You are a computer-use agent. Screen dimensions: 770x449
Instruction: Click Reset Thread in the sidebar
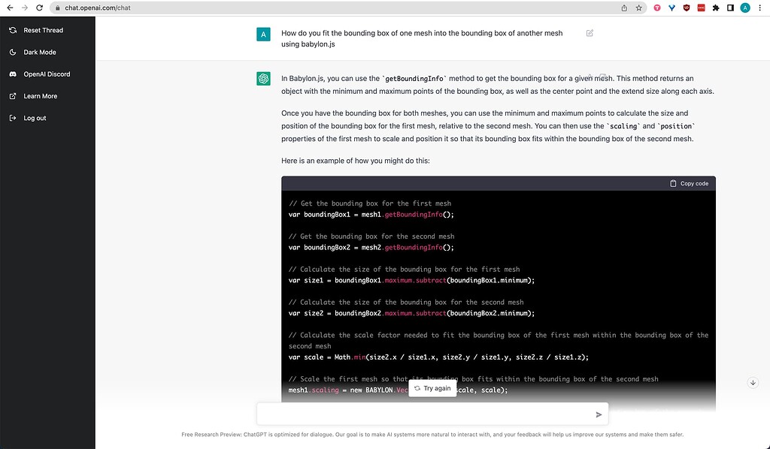43,30
